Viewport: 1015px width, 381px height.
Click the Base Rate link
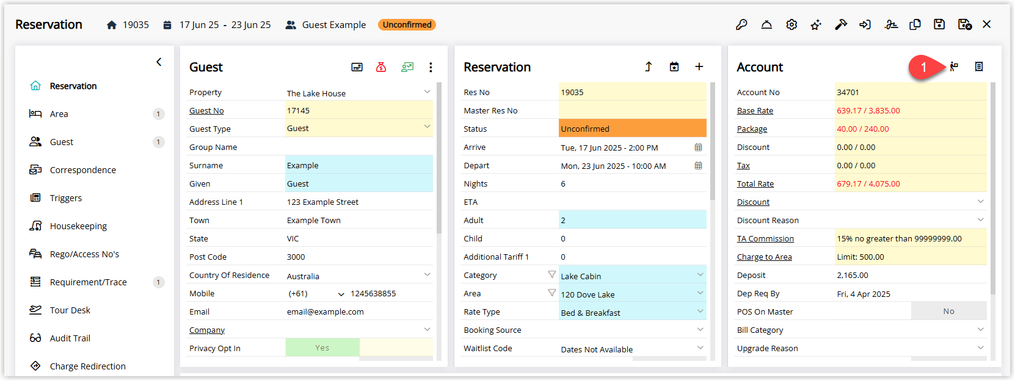click(755, 110)
